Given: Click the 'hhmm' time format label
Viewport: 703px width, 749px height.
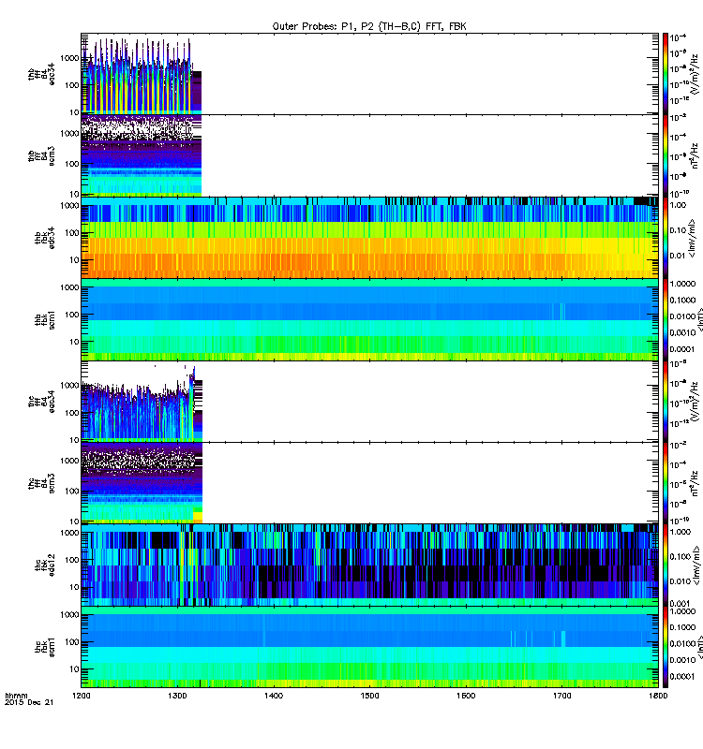Looking at the screenshot, I should [16, 696].
